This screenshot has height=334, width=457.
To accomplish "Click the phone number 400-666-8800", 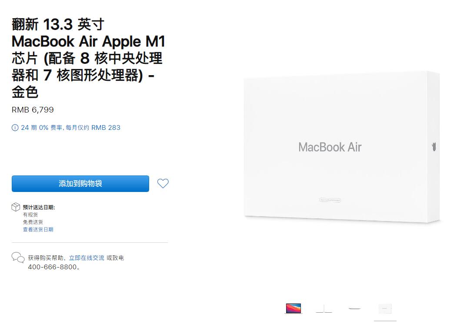I will coord(52,267).
